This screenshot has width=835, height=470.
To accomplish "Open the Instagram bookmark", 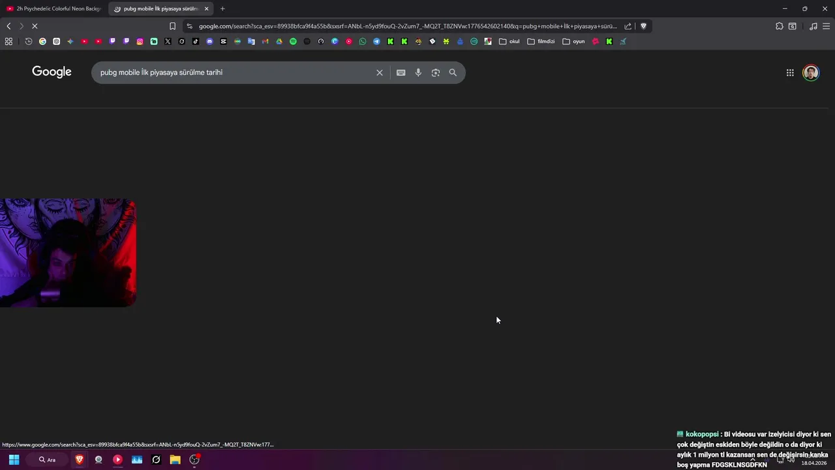I will point(140,41).
